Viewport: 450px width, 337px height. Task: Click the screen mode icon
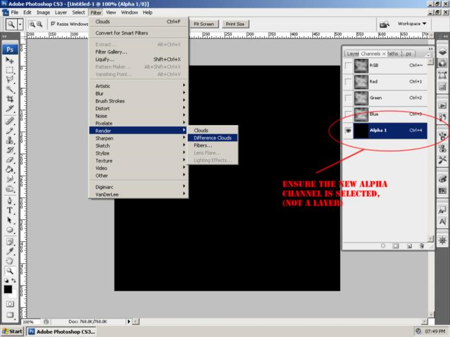[x=10, y=315]
